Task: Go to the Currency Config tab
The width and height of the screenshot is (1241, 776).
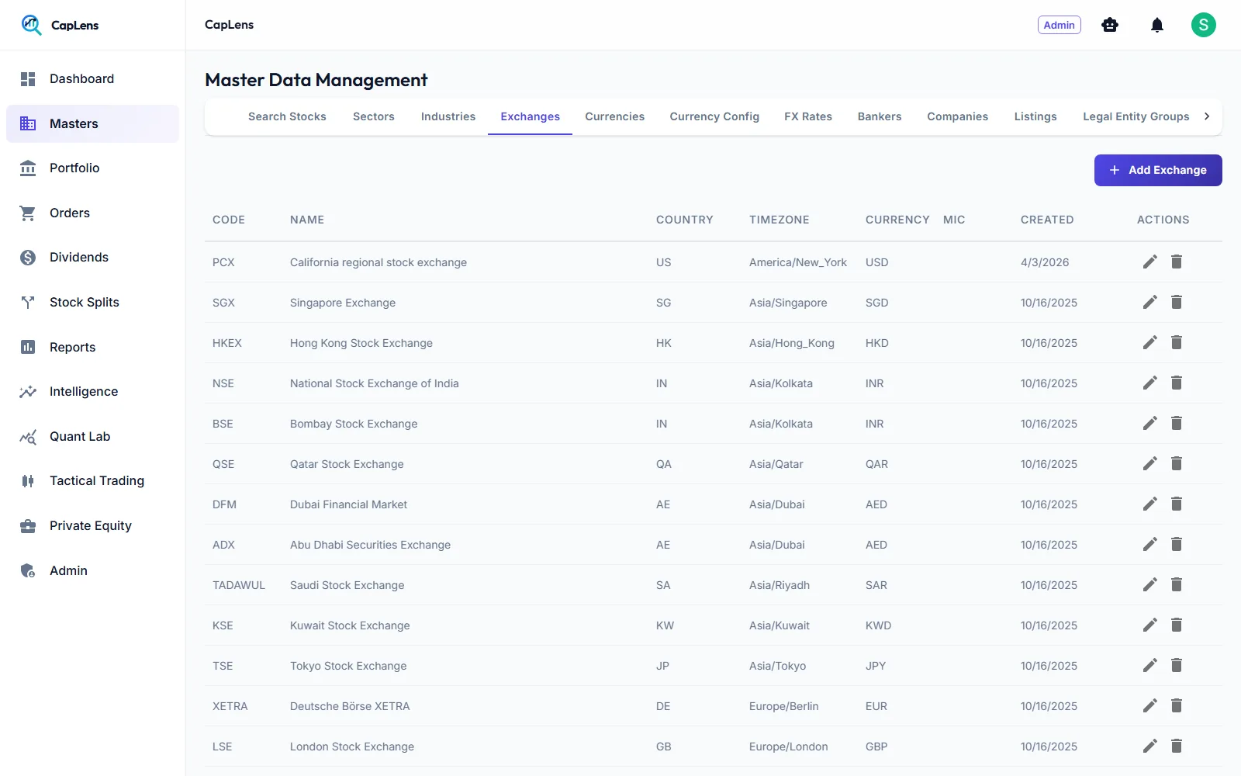Action: point(714,116)
